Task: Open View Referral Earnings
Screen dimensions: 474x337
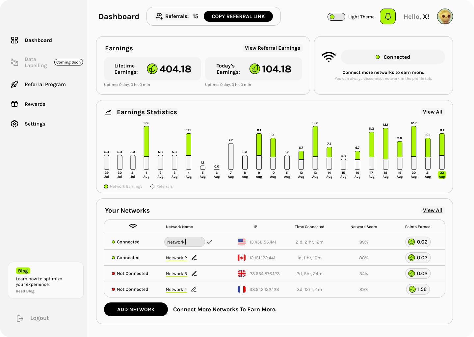Action: click(x=272, y=48)
